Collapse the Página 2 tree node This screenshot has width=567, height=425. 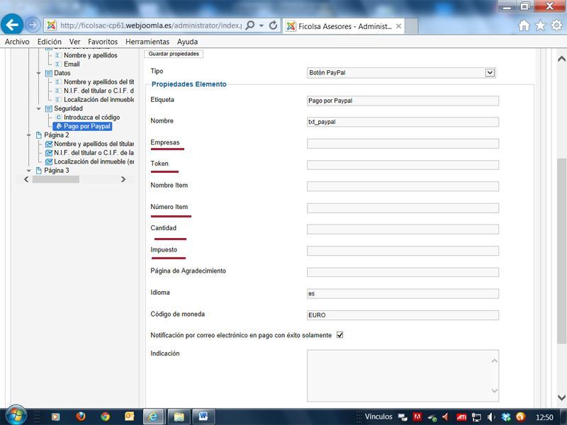pyautogui.click(x=29, y=135)
